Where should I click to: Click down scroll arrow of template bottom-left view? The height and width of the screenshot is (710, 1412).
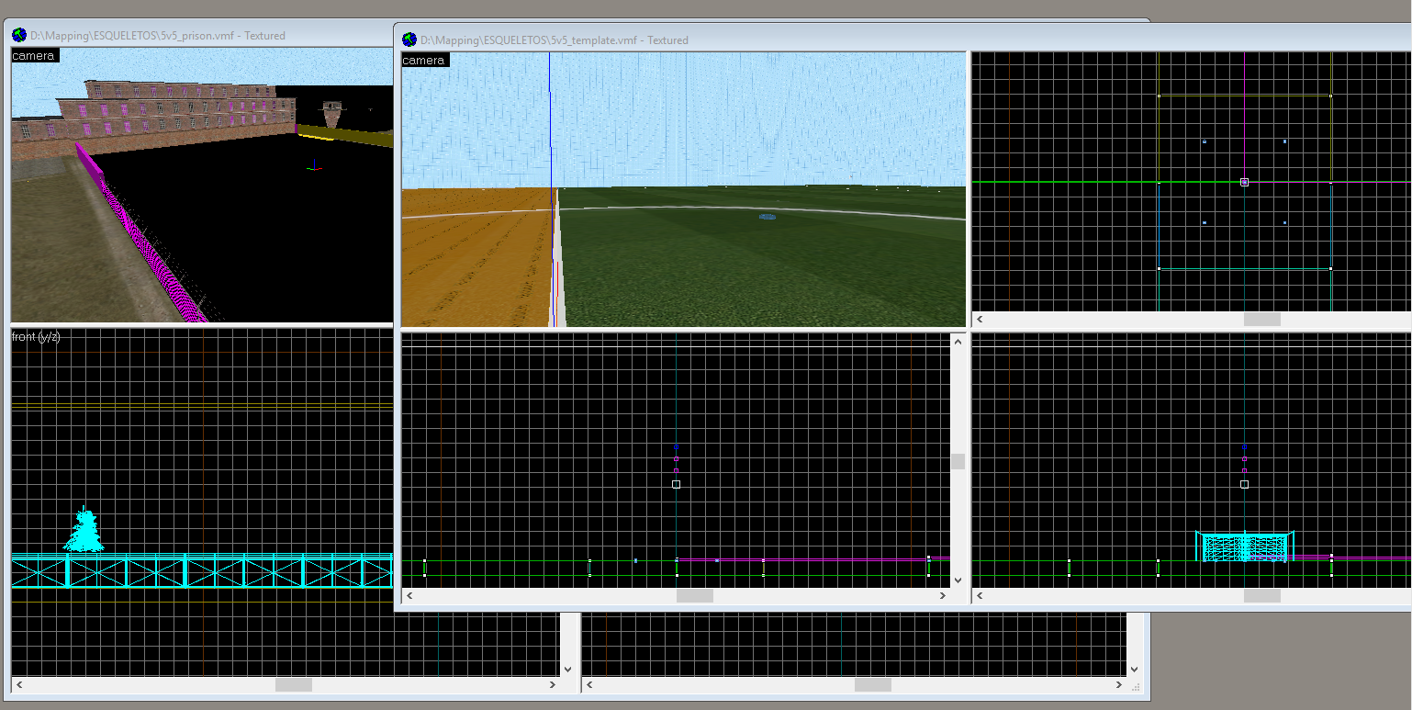coord(958,580)
